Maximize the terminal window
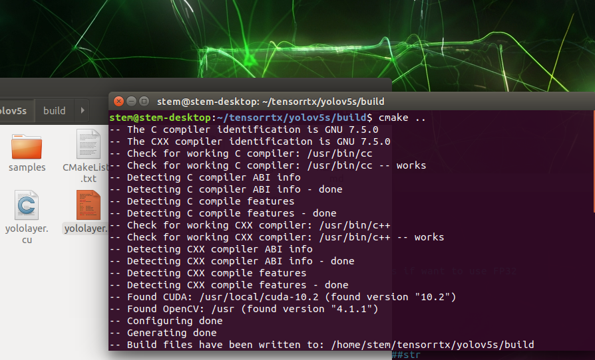 pos(144,102)
